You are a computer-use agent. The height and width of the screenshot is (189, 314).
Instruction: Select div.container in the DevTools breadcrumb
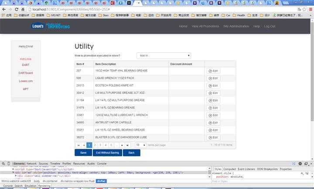[50, 181]
